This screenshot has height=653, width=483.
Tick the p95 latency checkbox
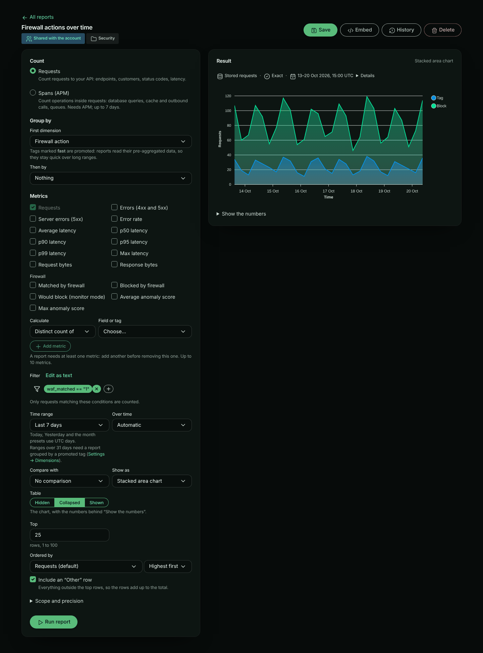click(114, 241)
